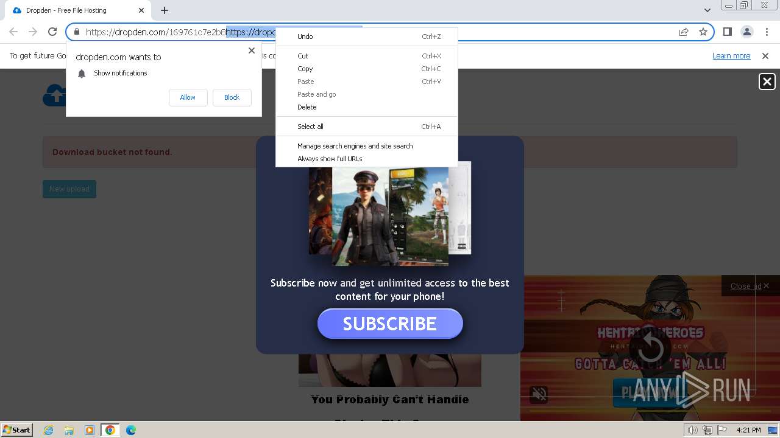
Task: Block dropden.com notifications
Action: 232,97
